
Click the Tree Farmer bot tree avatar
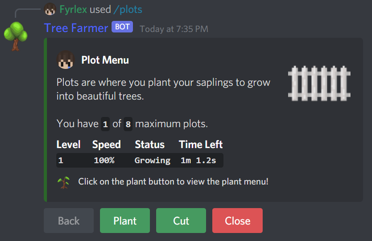16,36
